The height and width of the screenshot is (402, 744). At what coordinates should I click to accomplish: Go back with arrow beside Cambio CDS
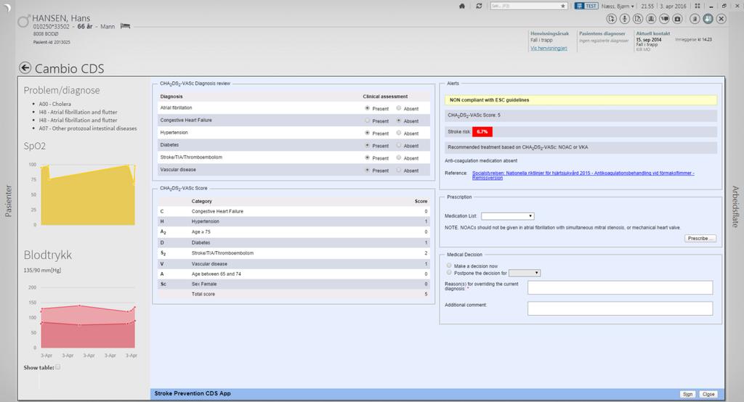(25, 67)
